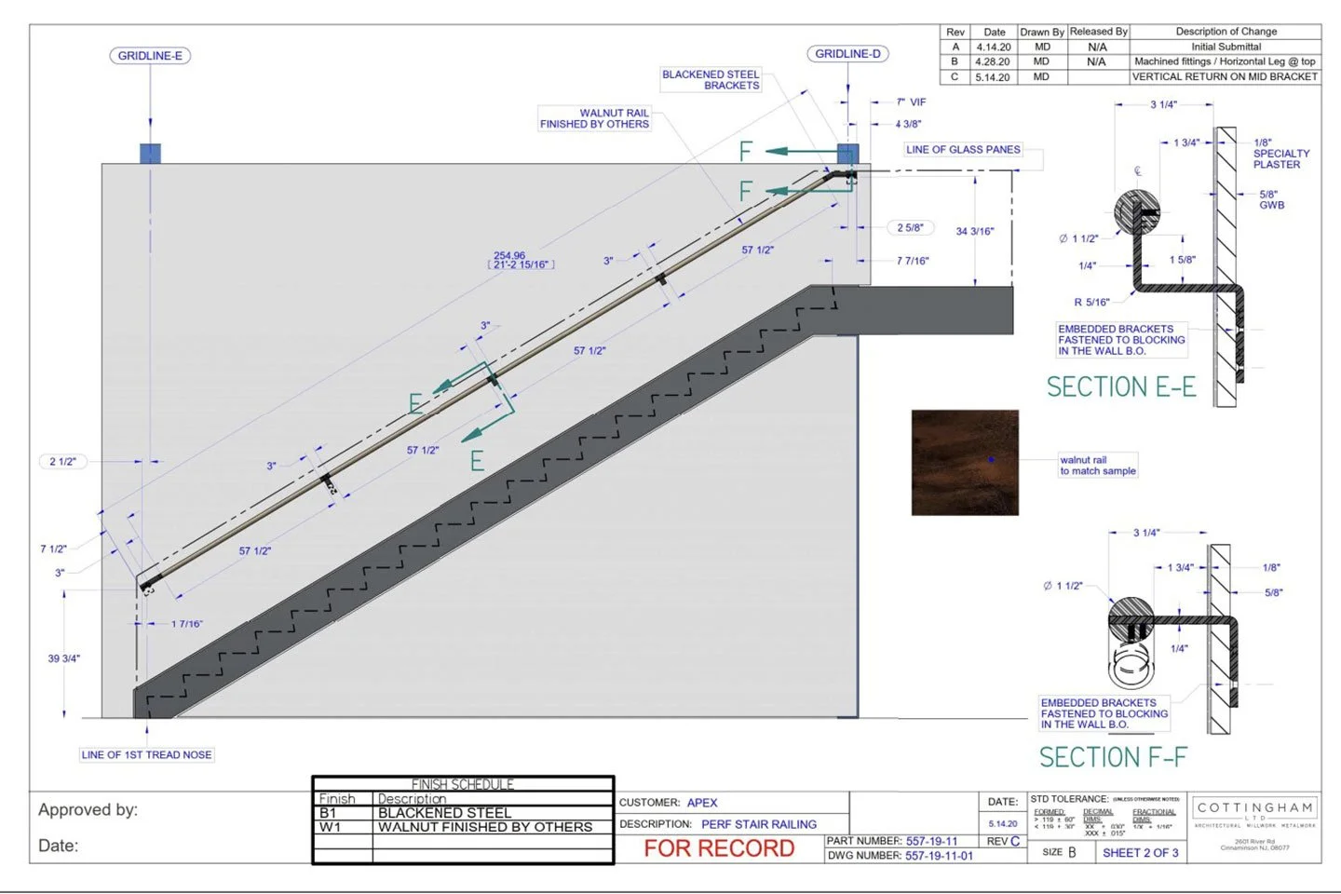Select the R 5/16" radius dimension

(1091, 302)
